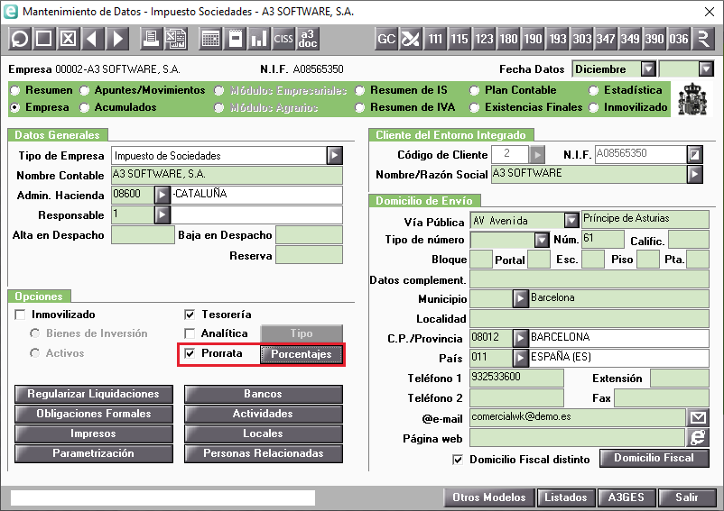Click the Regularizar Liquidaciones button

(94, 394)
